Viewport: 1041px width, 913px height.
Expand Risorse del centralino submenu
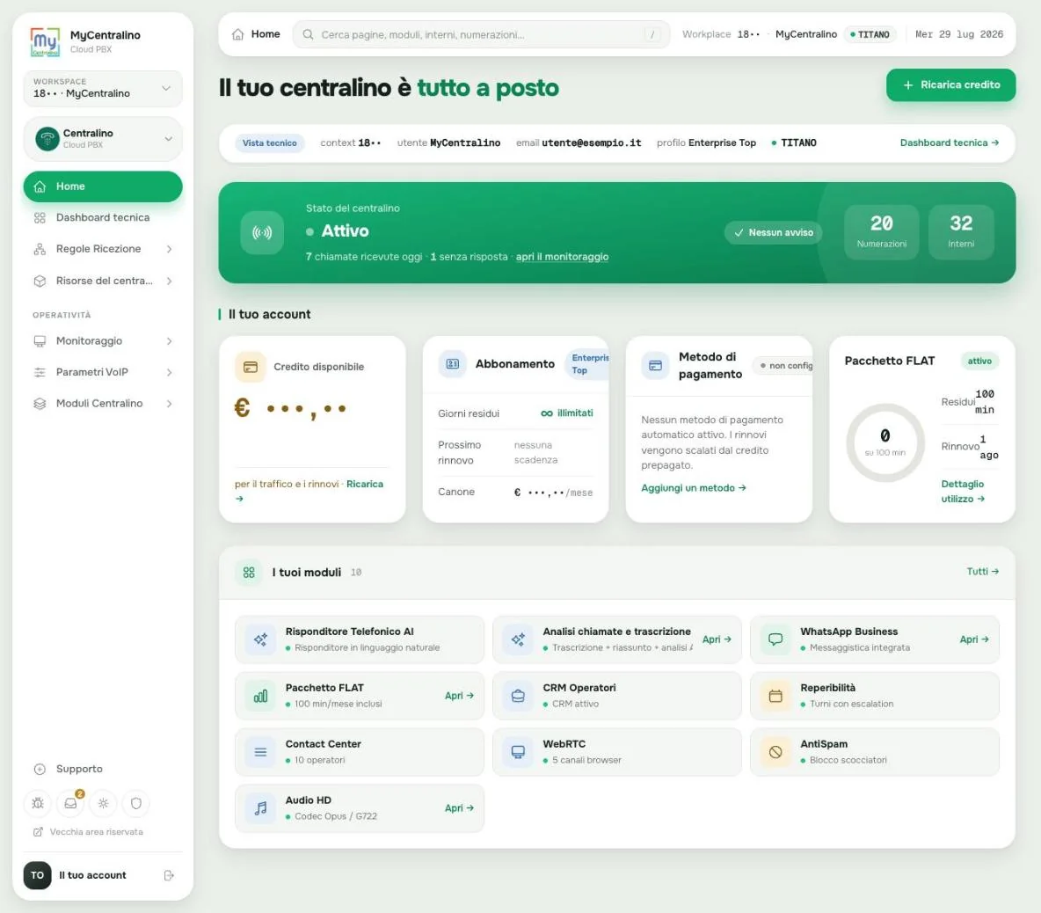(x=103, y=281)
